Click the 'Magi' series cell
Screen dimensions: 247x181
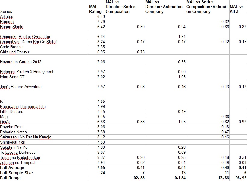pyautogui.click(x=44, y=117)
